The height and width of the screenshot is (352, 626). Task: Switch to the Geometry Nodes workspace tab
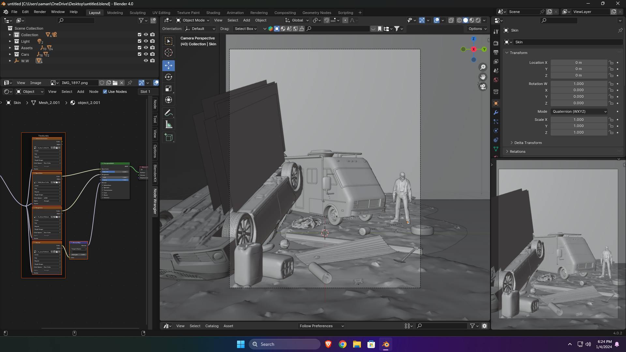click(x=317, y=13)
